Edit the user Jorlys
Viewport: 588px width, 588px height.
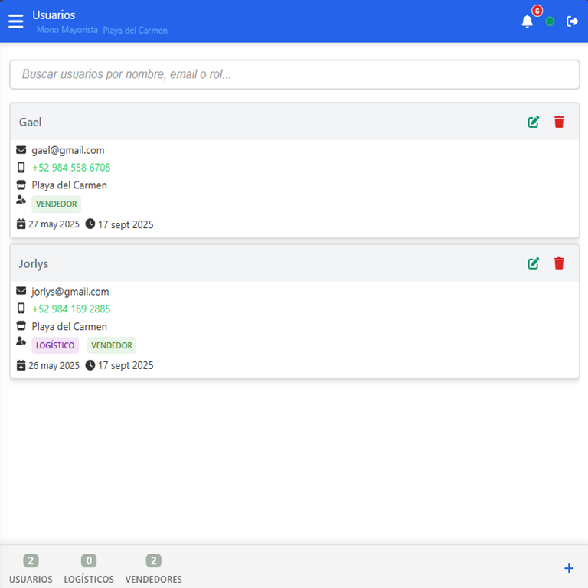coord(534,263)
